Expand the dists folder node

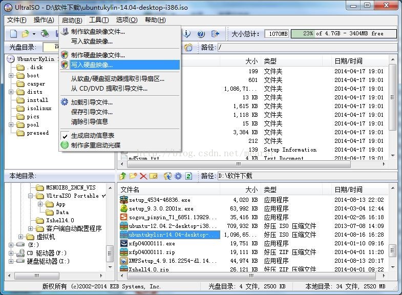click(11, 92)
